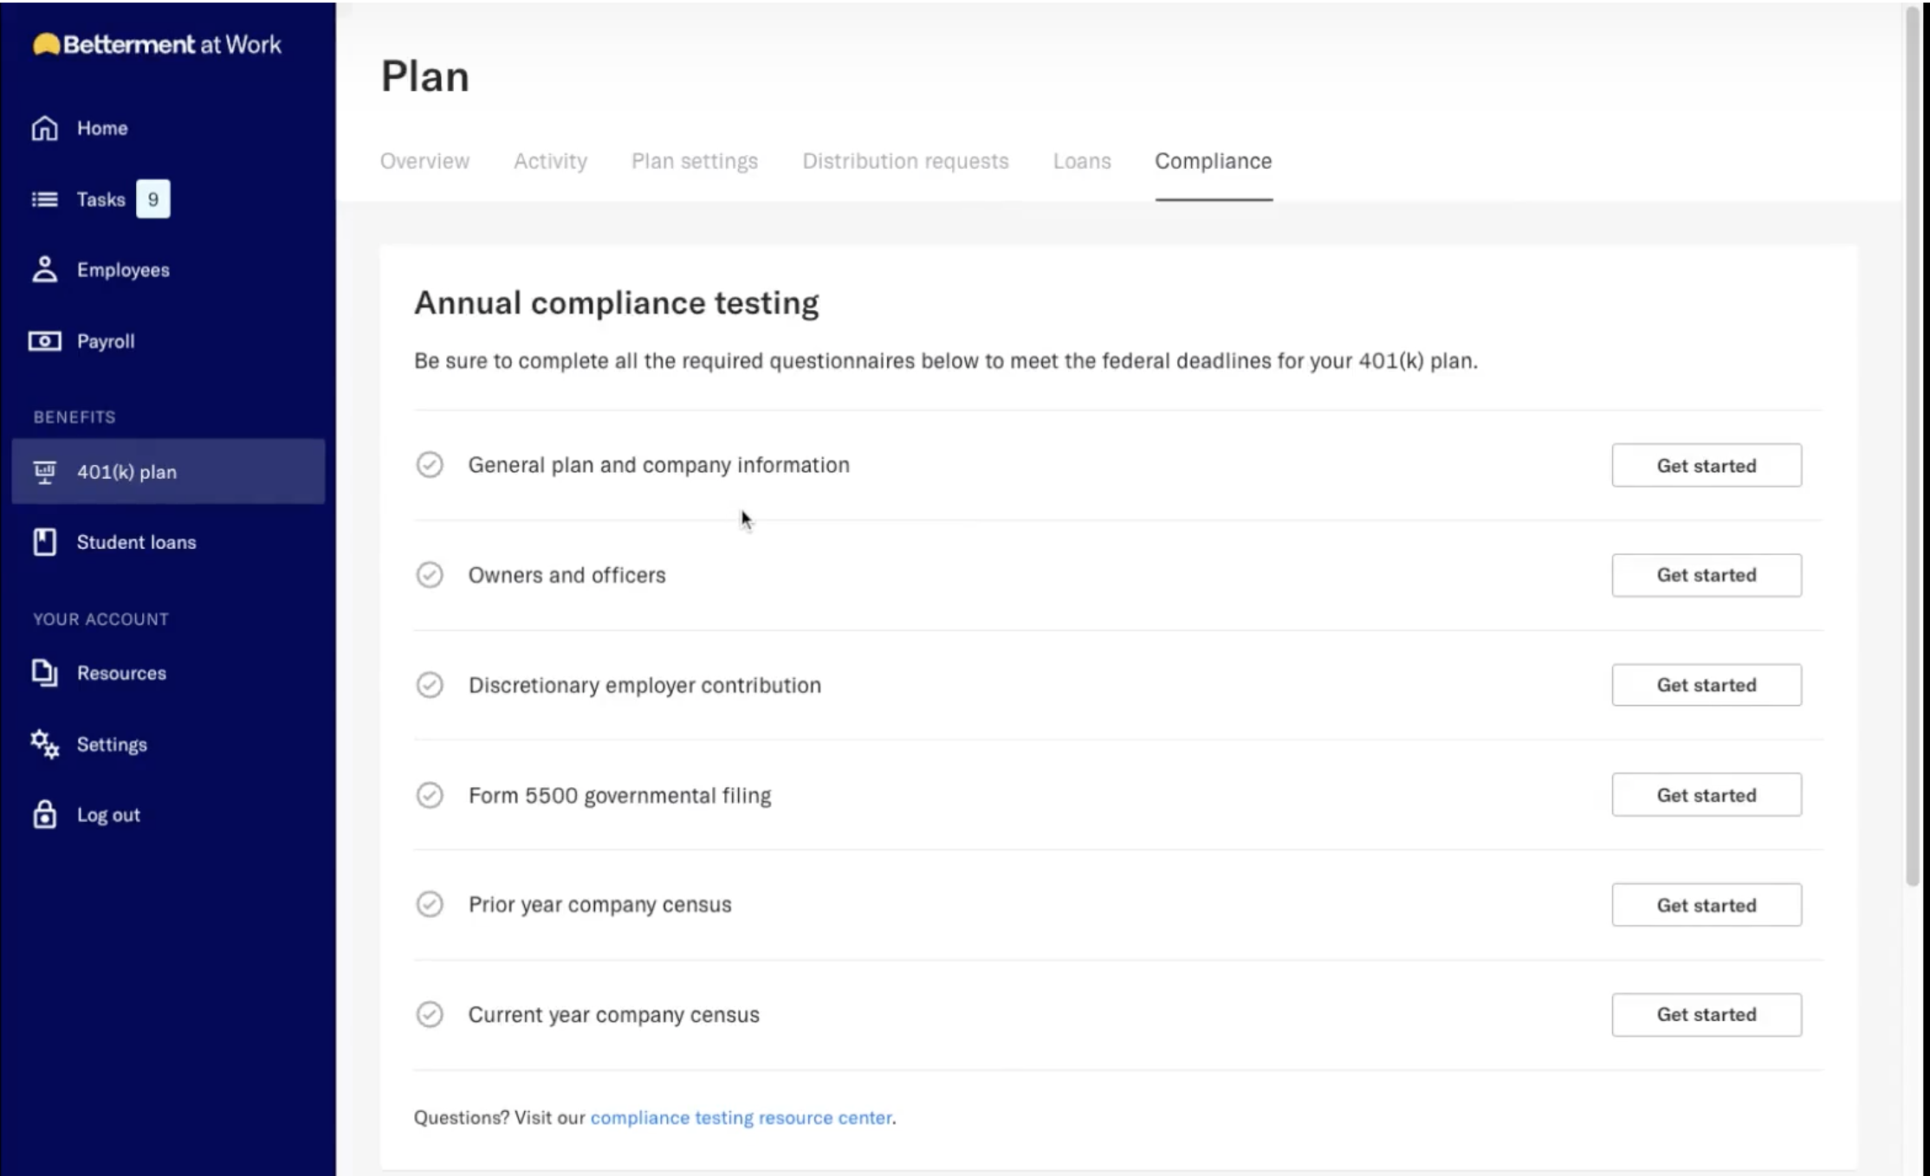This screenshot has height=1176, width=1930.
Task: Open the Resources documents icon
Action: pyautogui.click(x=45, y=673)
